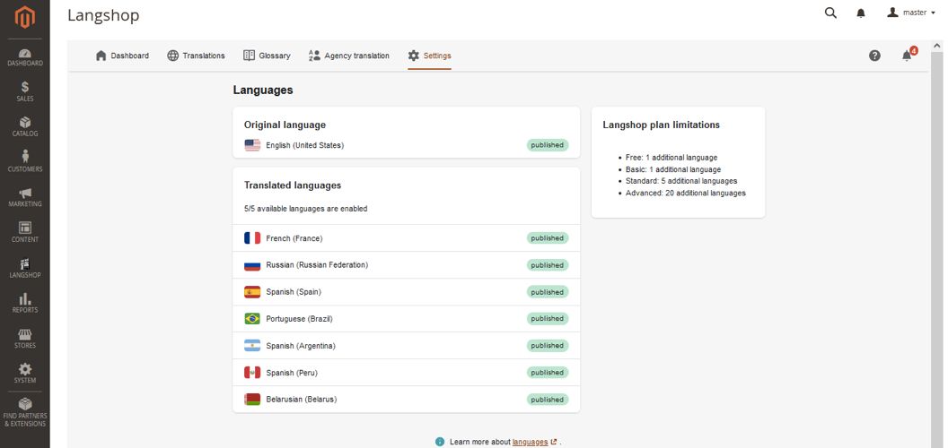This screenshot has width=948, height=448.
Task: Click published badge for Spanish (Argentina)
Action: 547,345
